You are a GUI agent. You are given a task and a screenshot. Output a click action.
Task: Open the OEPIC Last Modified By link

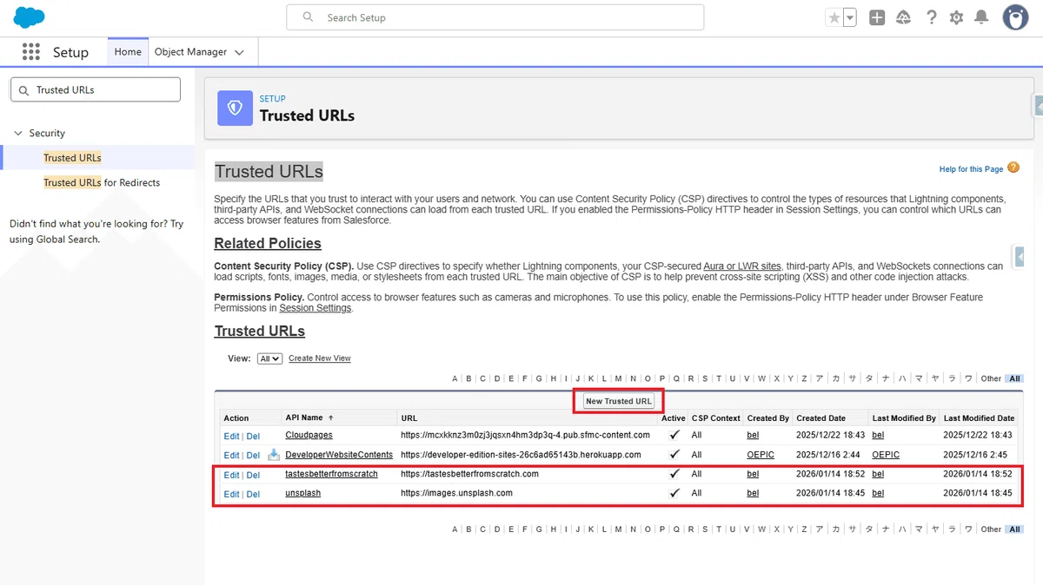tap(886, 455)
